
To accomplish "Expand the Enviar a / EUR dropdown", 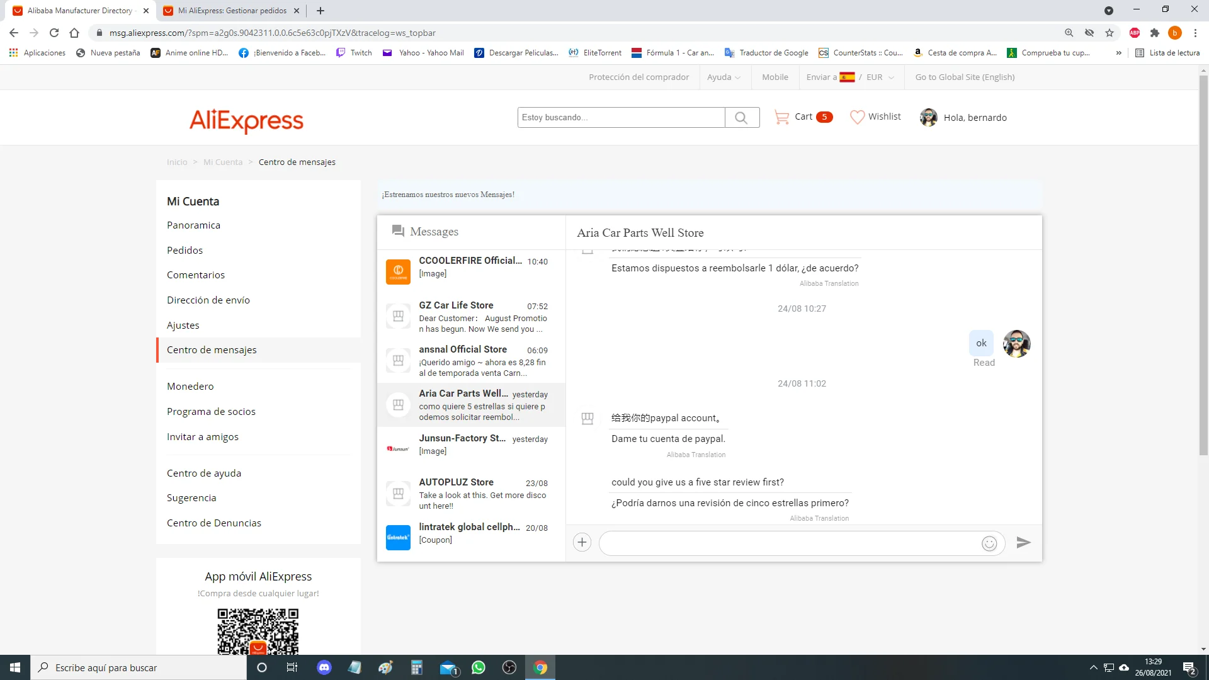I will pos(850,77).
